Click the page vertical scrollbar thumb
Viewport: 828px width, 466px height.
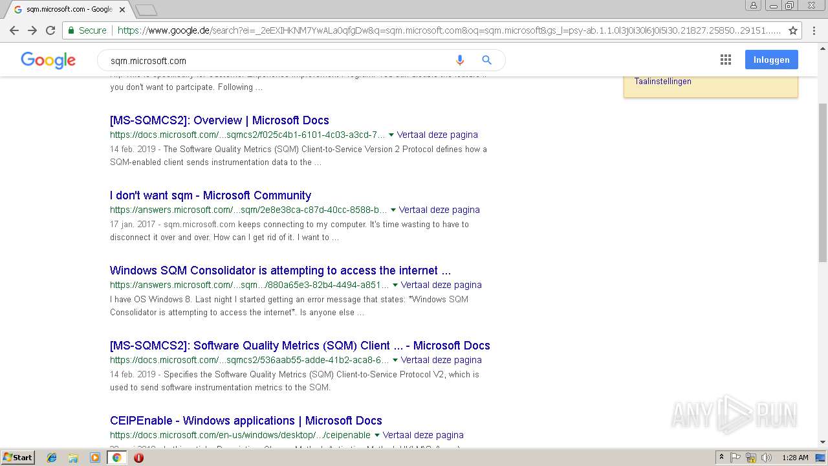coord(823,183)
